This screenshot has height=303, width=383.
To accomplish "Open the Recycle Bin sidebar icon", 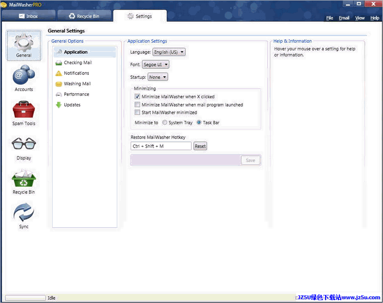I will click(x=24, y=178).
